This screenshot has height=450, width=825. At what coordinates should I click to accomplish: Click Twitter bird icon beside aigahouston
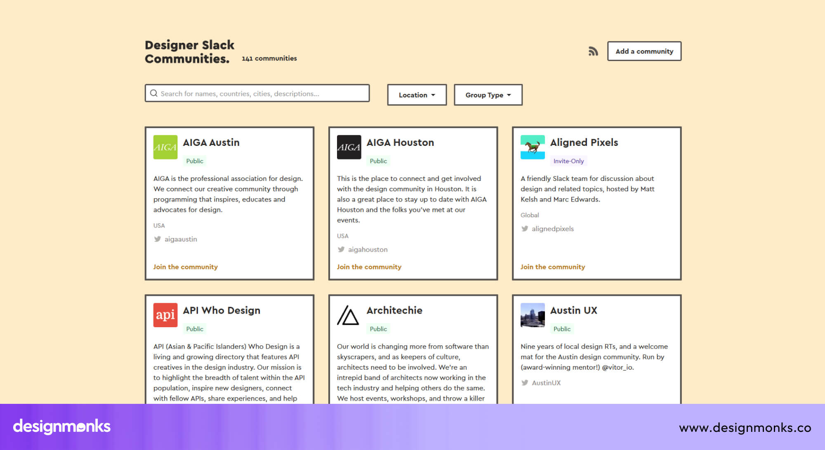point(341,249)
